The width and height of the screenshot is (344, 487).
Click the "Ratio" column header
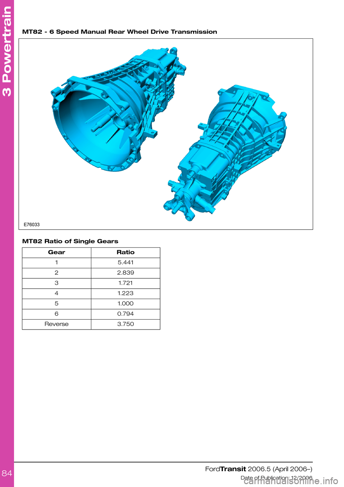[x=125, y=252]
